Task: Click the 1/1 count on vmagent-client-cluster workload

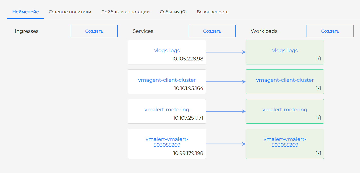Action: [318, 89]
